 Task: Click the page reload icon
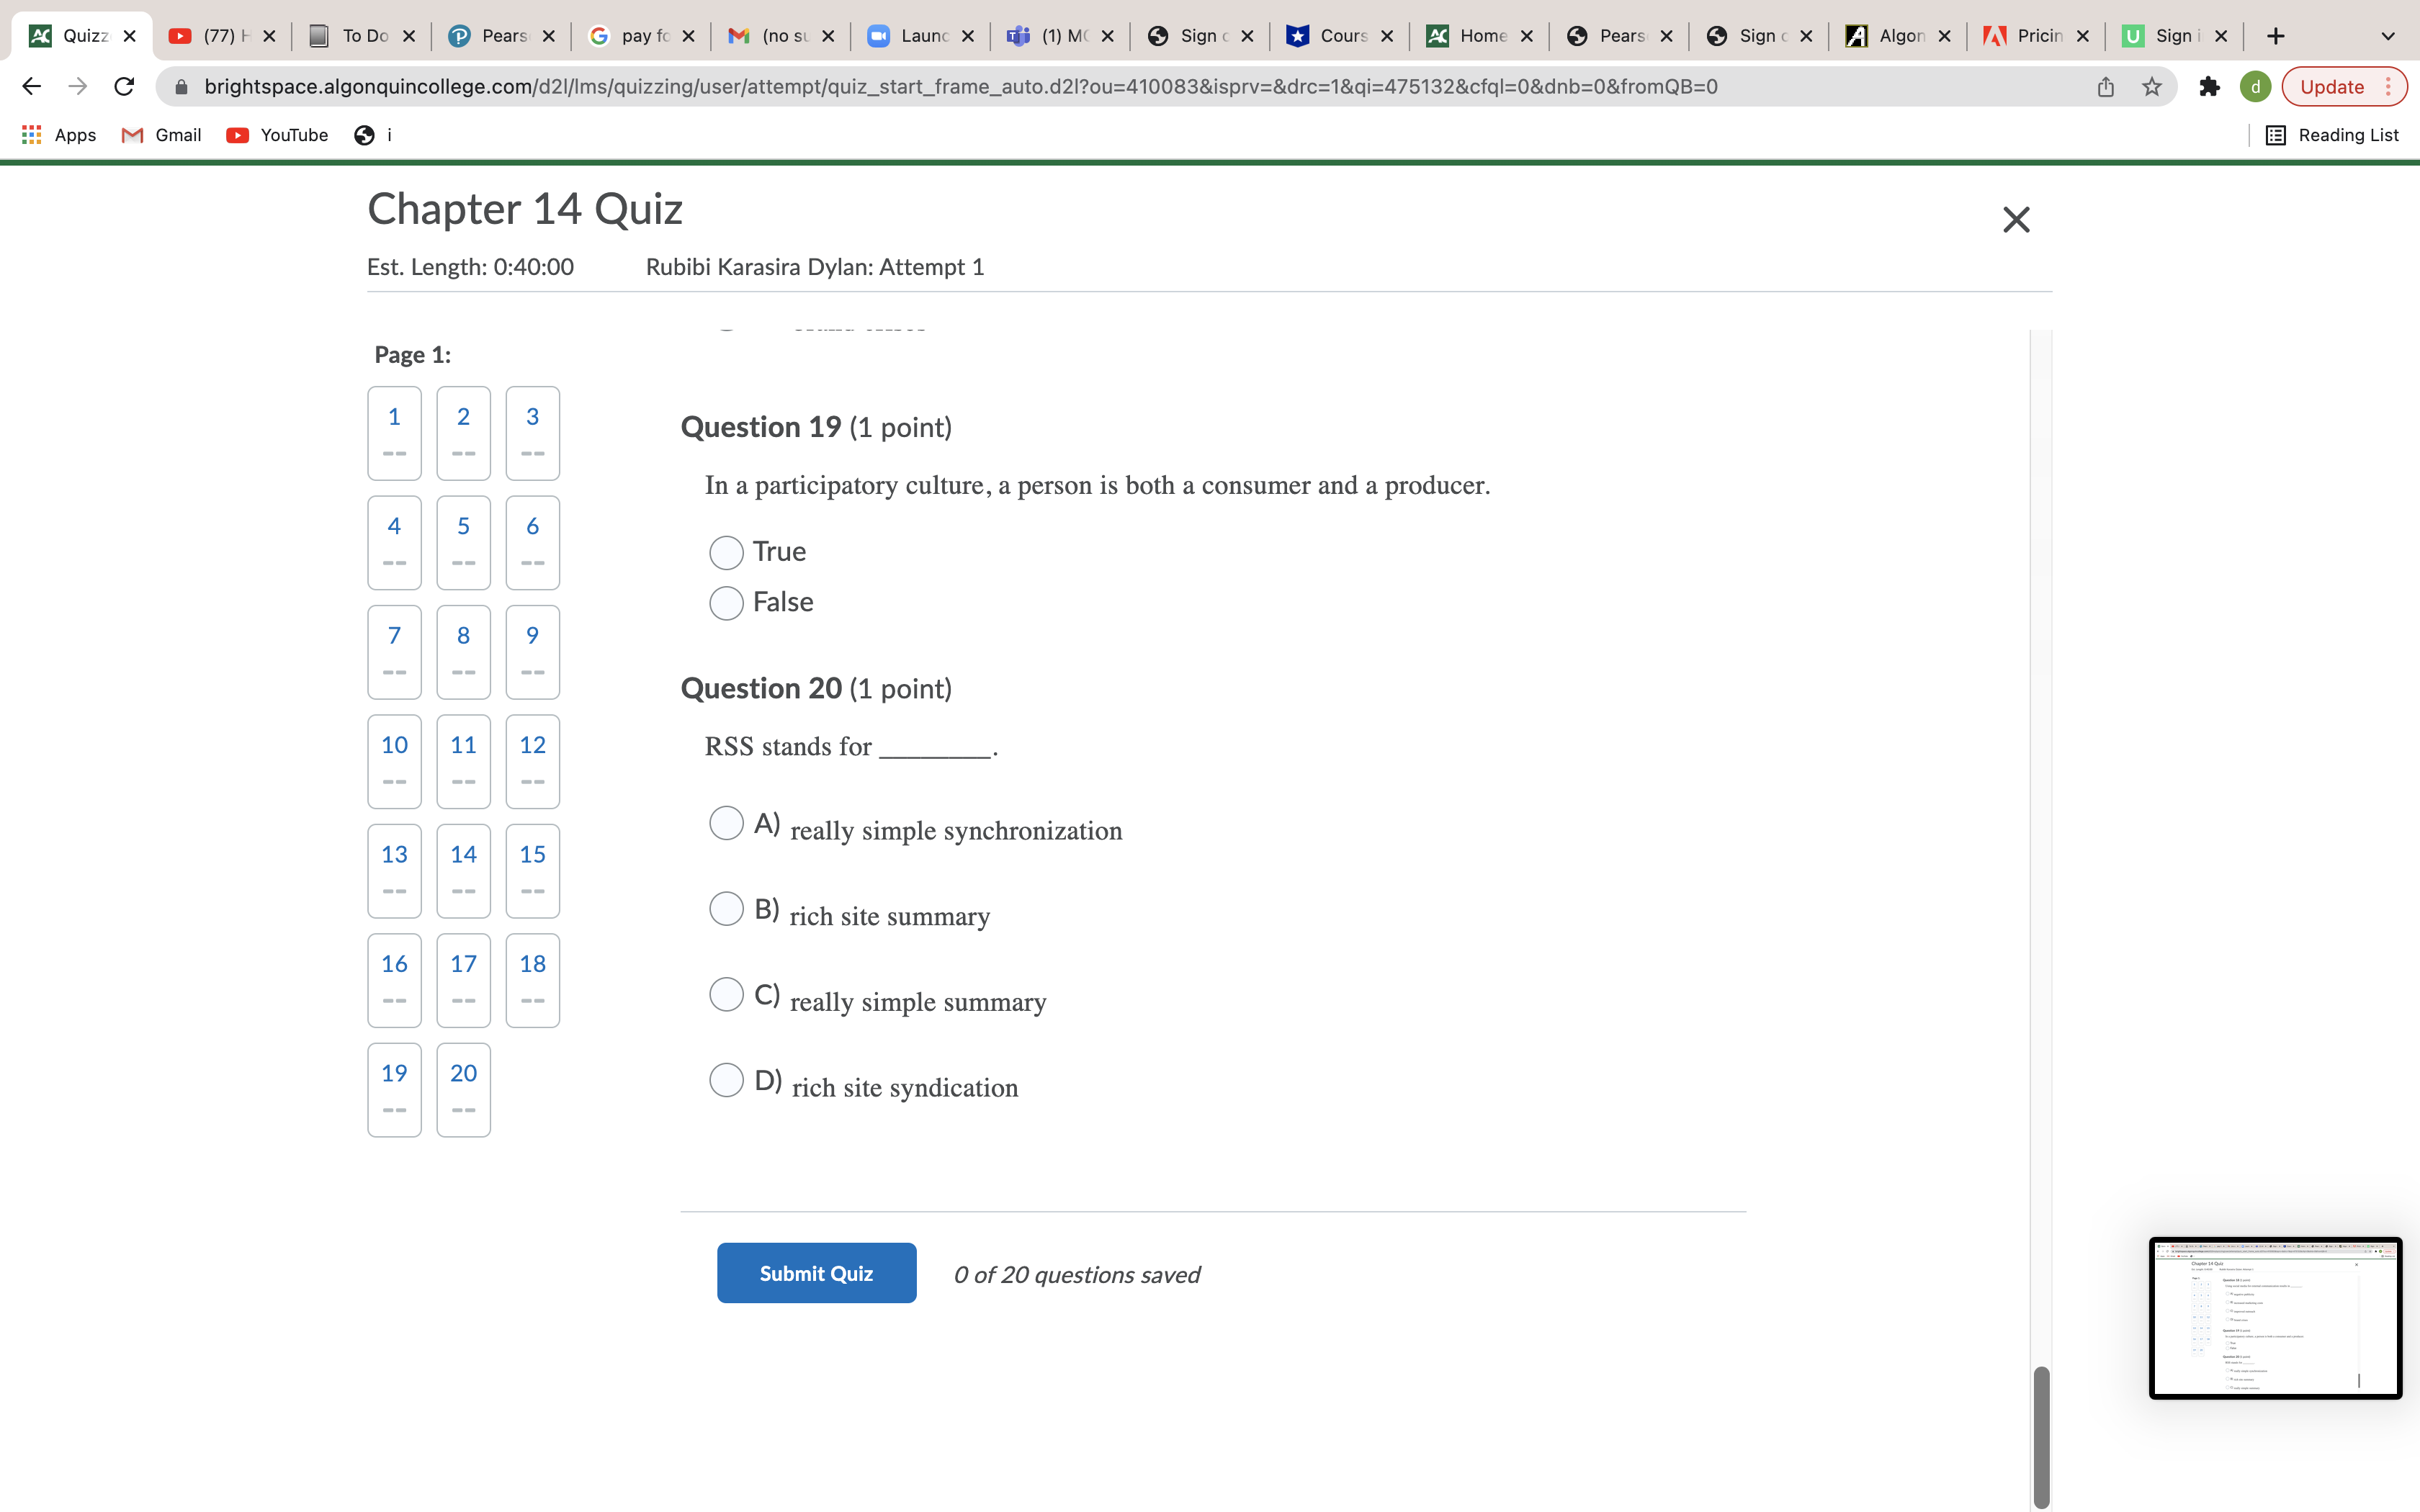[x=123, y=86]
